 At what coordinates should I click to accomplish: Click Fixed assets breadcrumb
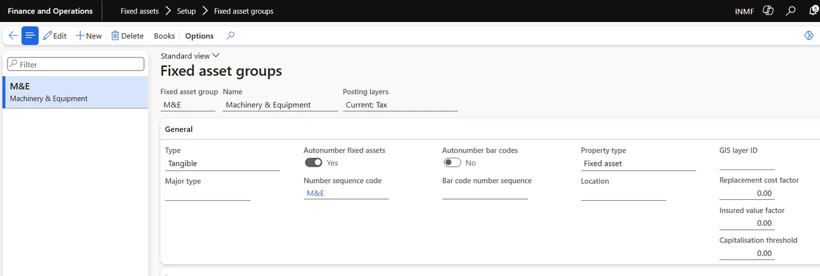pyautogui.click(x=139, y=11)
